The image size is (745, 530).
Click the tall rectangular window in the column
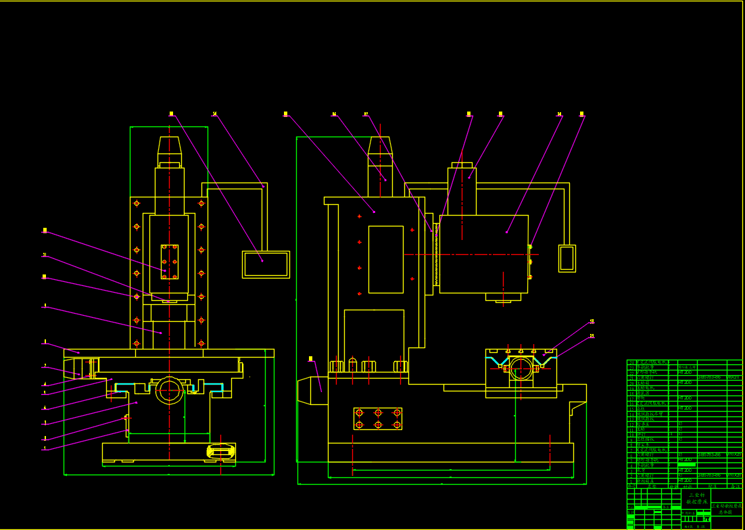tap(386, 260)
